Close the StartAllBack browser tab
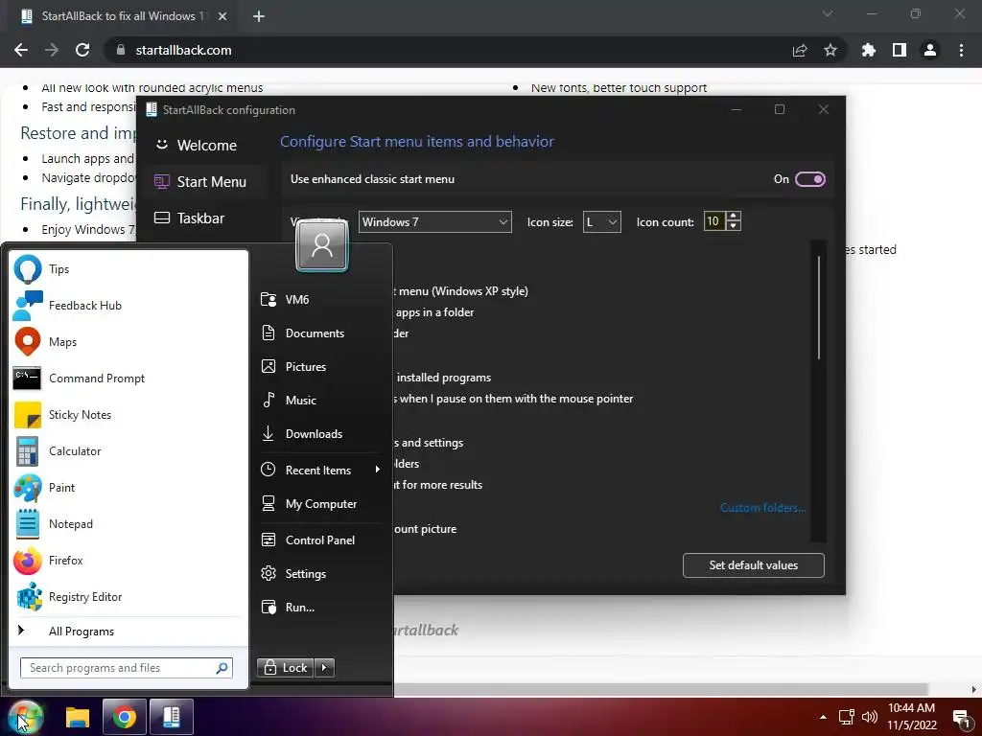982x736 pixels. pos(222,16)
